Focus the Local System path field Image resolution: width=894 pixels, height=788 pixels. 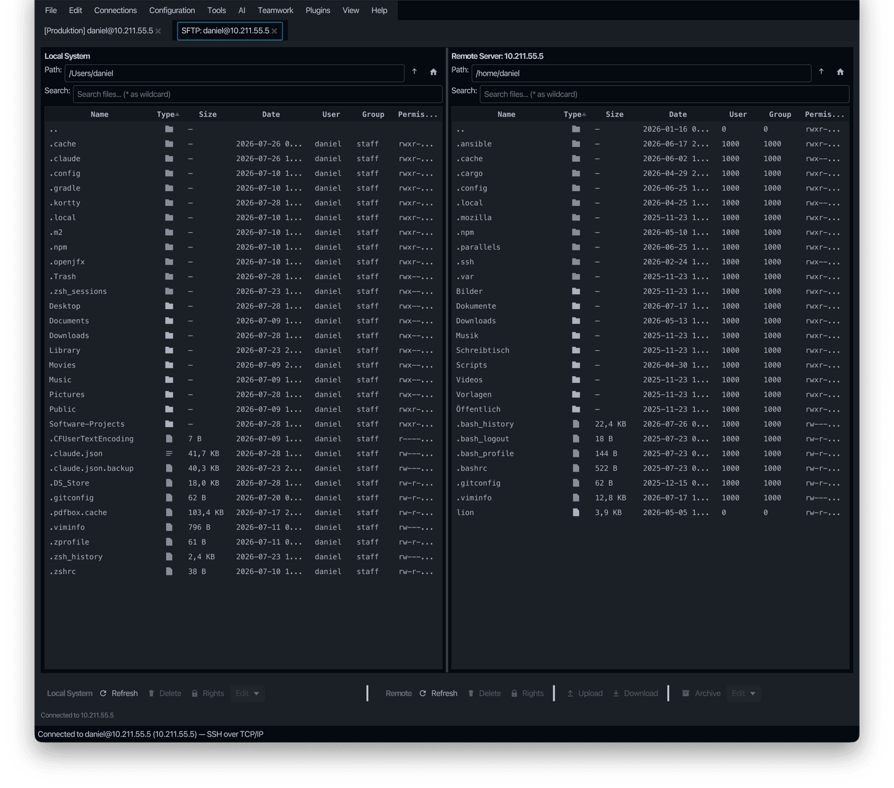234,73
